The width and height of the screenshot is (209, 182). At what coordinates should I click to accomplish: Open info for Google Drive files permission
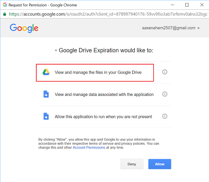point(165,72)
